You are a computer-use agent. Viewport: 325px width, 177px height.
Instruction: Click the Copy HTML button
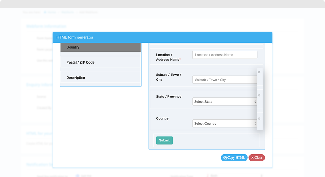click(234, 157)
